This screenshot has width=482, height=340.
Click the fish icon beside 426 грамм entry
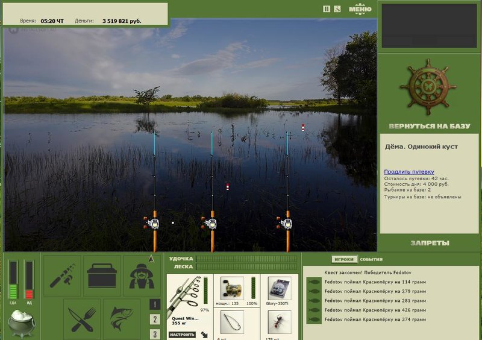313,310
